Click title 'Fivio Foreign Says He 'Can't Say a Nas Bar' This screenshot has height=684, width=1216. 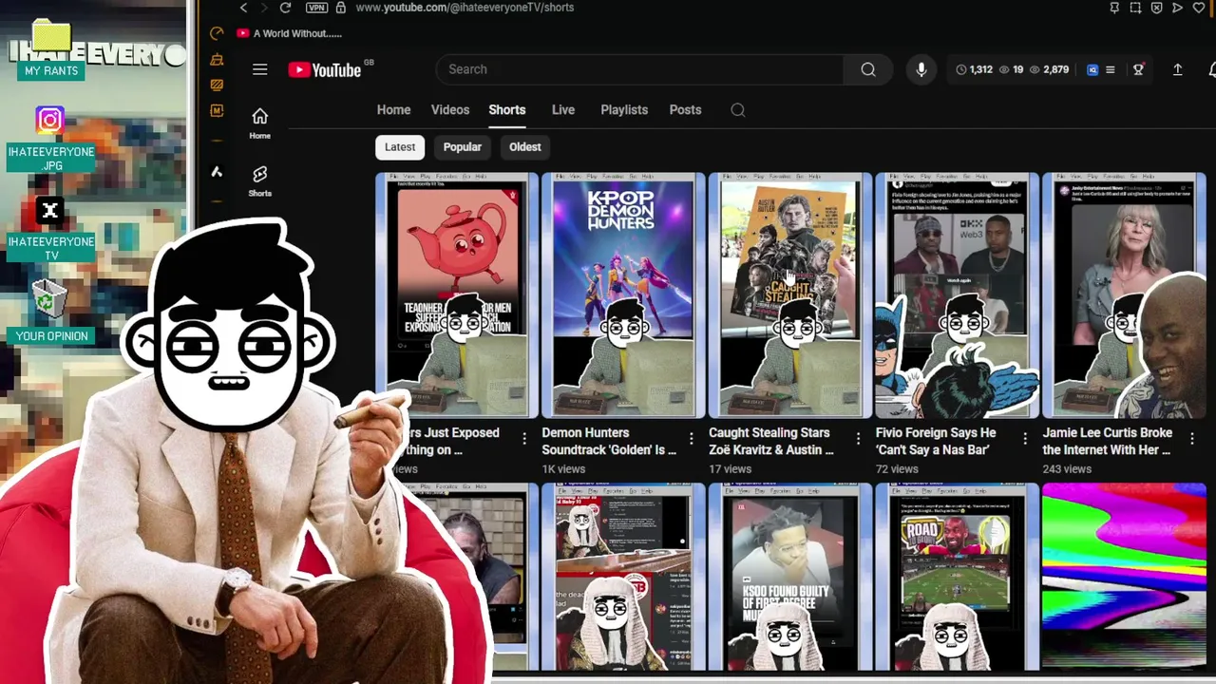936,441
